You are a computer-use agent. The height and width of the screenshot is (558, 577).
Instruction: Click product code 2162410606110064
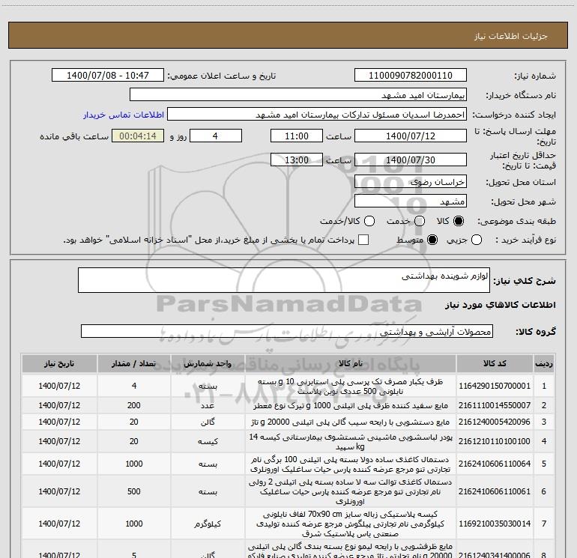495,464
